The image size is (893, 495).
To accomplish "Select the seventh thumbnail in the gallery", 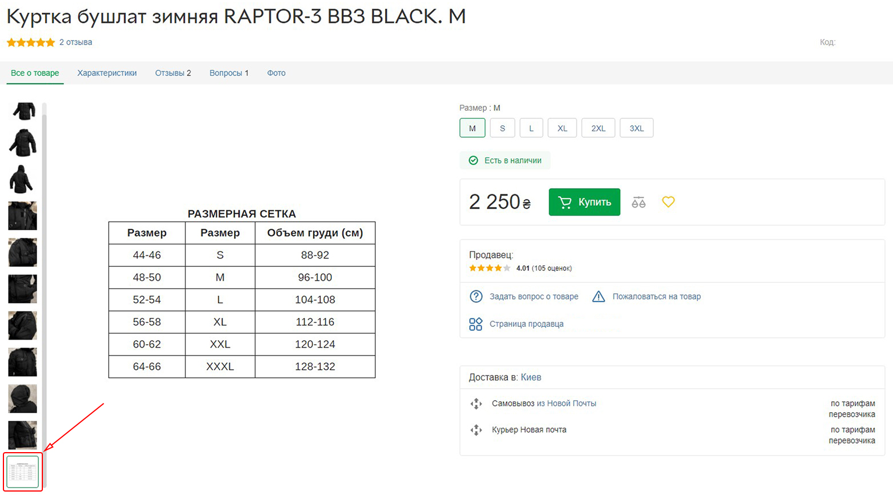I will 23,325.
